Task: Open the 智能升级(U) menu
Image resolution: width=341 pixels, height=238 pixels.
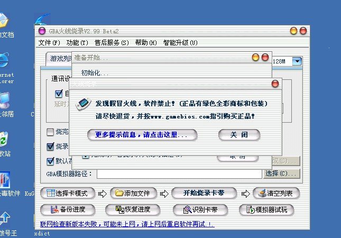Action: pyautogui.click(x=180, y=43)
